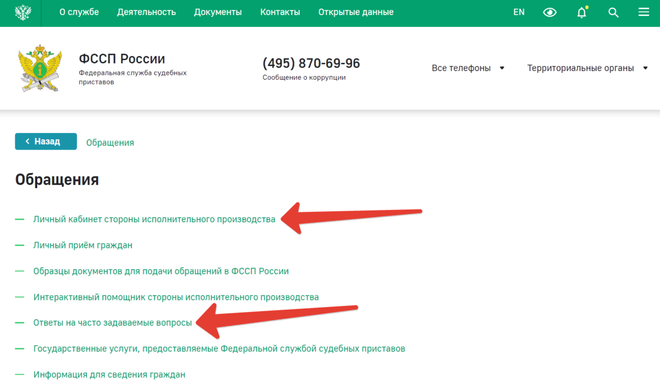Switch language to EN
Screen dimensions: 660x389
[x=519, y=12]
